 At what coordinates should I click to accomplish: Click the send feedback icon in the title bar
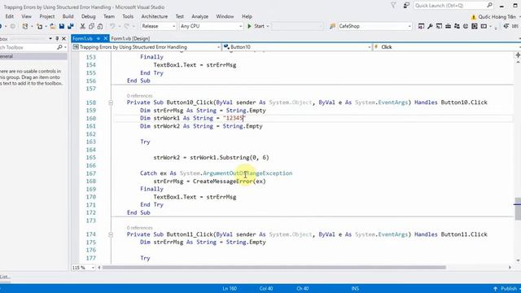pyautogui.click(x=406, y=6)
